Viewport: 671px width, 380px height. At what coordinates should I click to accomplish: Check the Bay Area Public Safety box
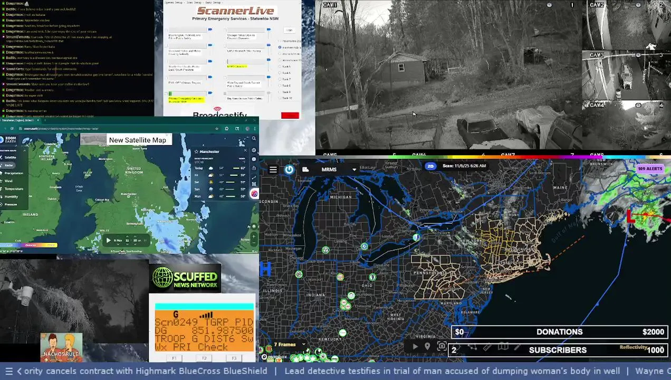tap(225, 93)
